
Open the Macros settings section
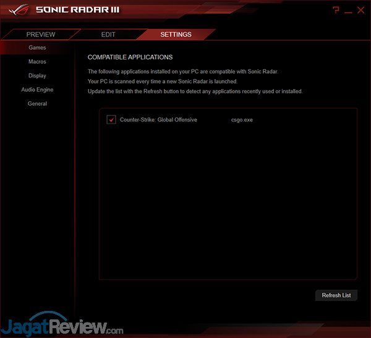(37, 62)
